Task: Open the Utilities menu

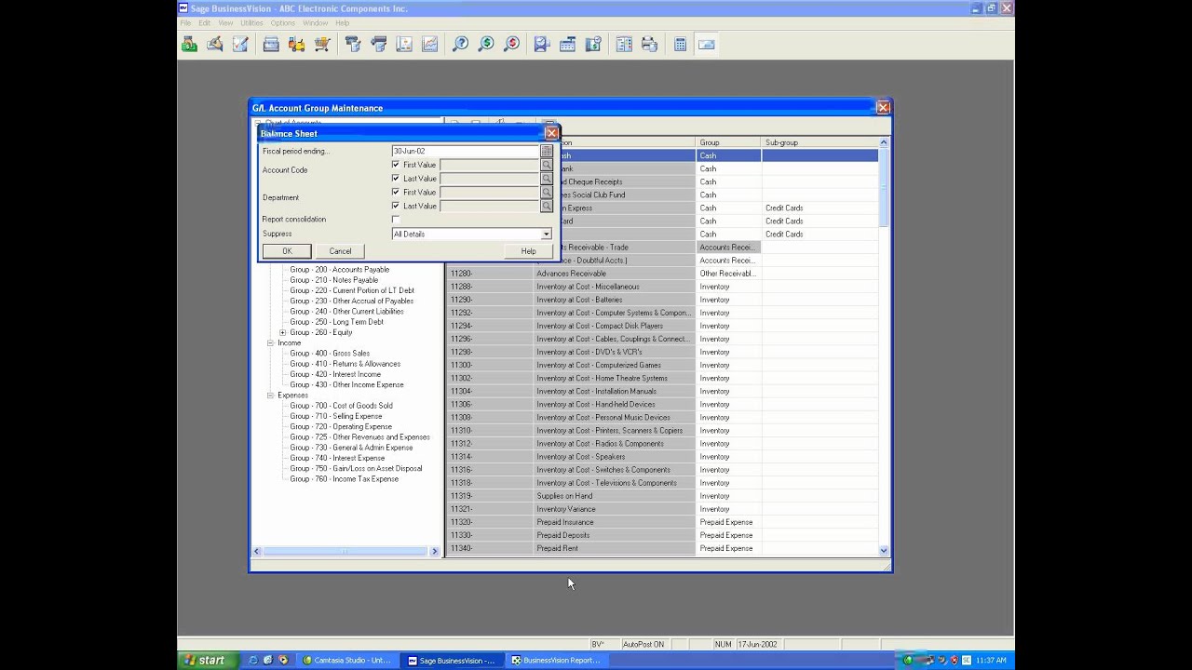Action: point(251,22)
